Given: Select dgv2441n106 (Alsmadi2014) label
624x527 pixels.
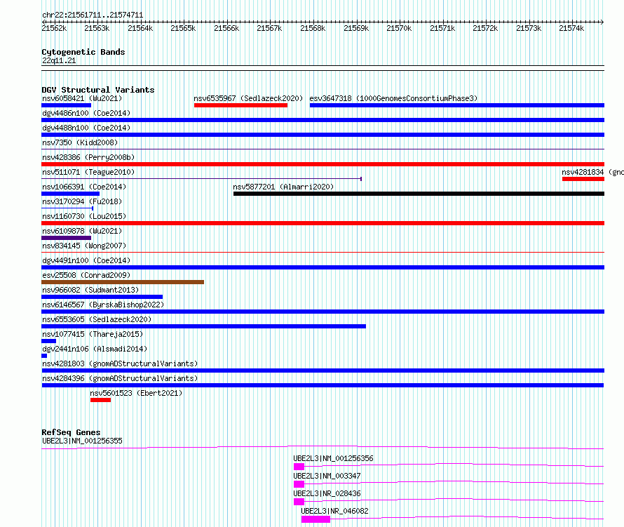Looking at the screenshot, I should tap(95, 349).
